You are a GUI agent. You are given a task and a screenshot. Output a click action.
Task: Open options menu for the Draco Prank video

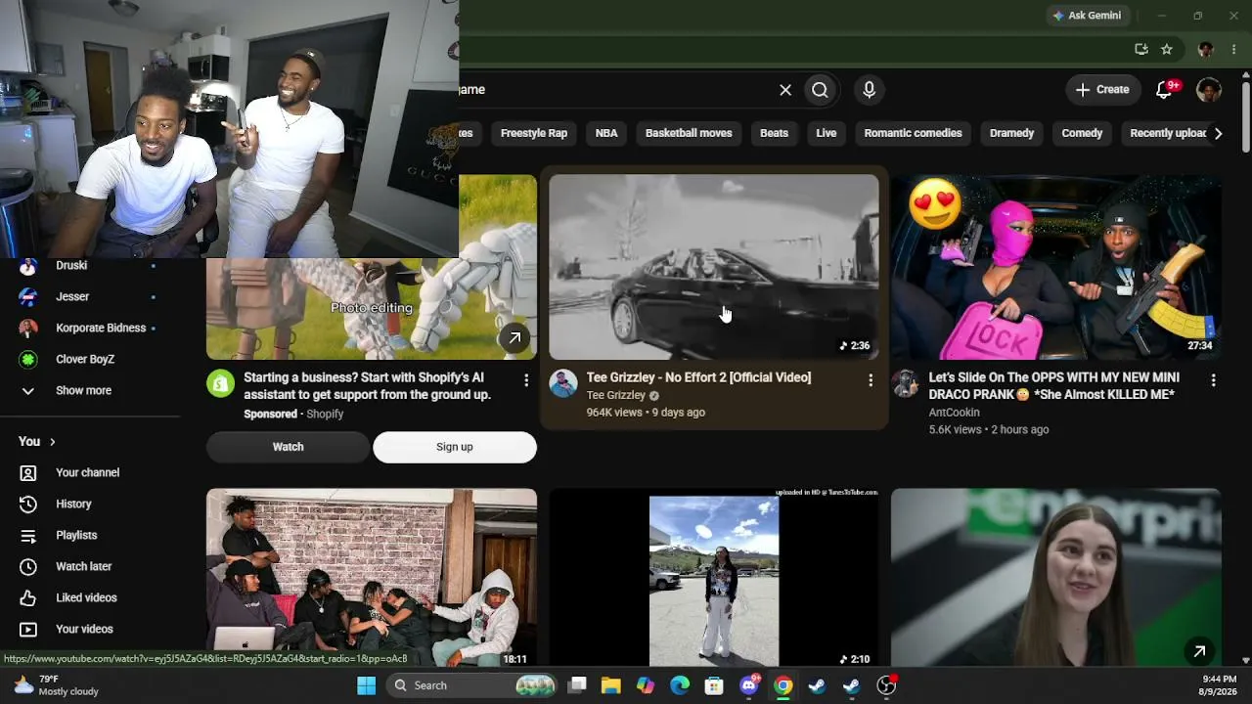click(1214, 380)
